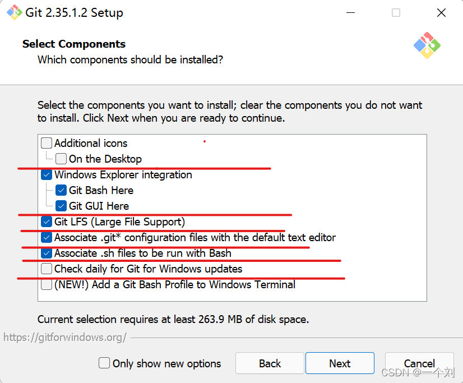Viewport: 463px width, 383px height.
Task: Check Add a Git Bash Profile option
Action: click(47, 284)
